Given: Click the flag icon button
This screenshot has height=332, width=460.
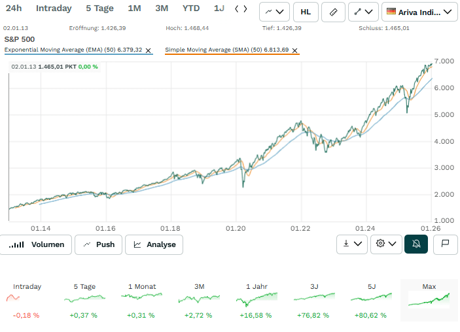Looking at the screenshot, I should [x=445, y=244].
